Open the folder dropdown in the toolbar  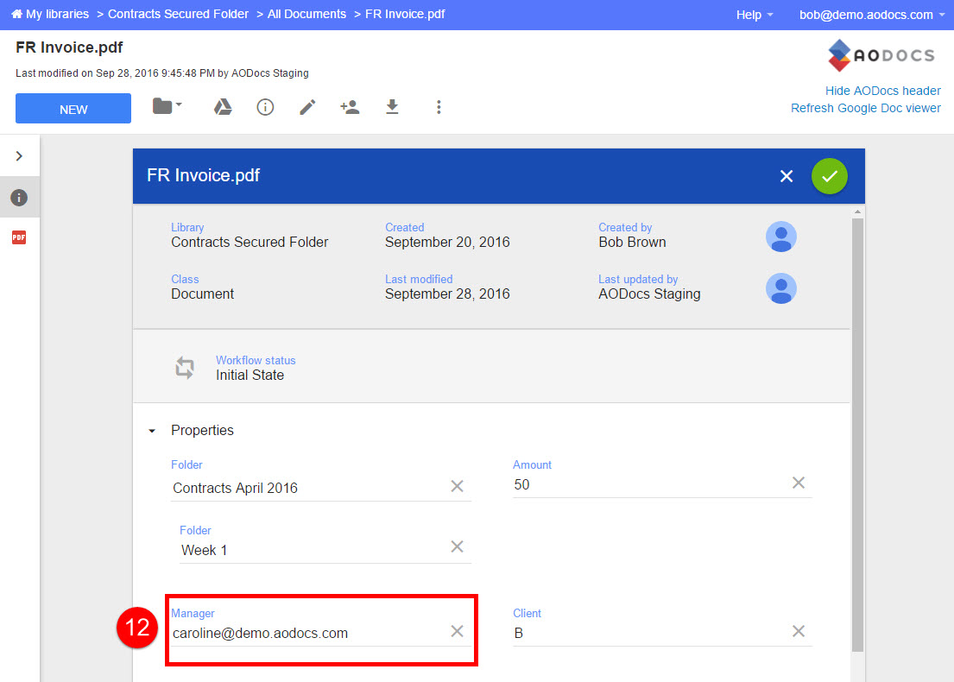(x=167, y=106)
